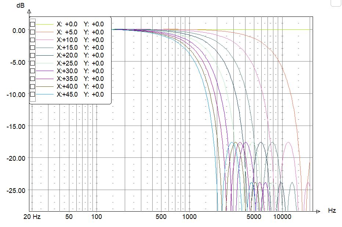Click the cyan X:+45.0 legend line swatch
This screenshot has height=227, width=342.
(45, 94)
